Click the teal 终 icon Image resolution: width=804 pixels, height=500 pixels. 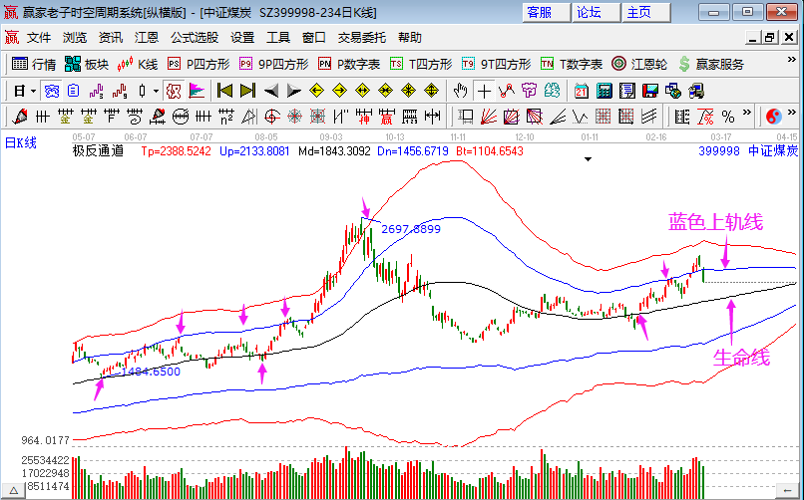click(x=553, y=91)
